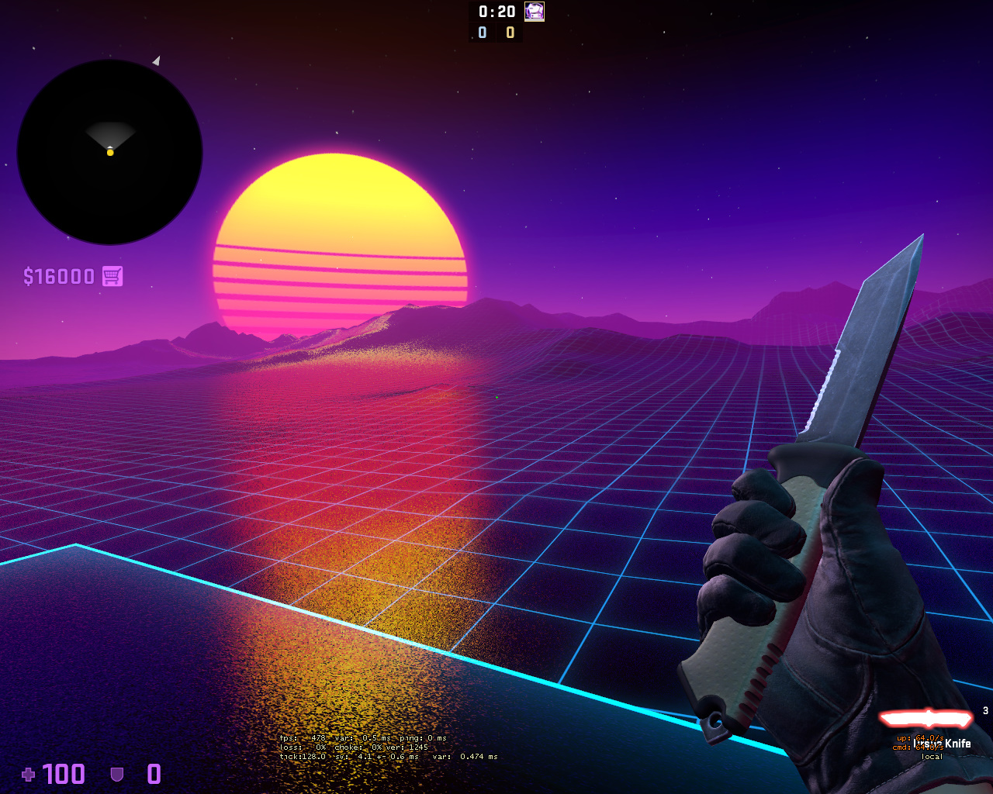Click the round timer showing 0:20

[x=496, y=12]
